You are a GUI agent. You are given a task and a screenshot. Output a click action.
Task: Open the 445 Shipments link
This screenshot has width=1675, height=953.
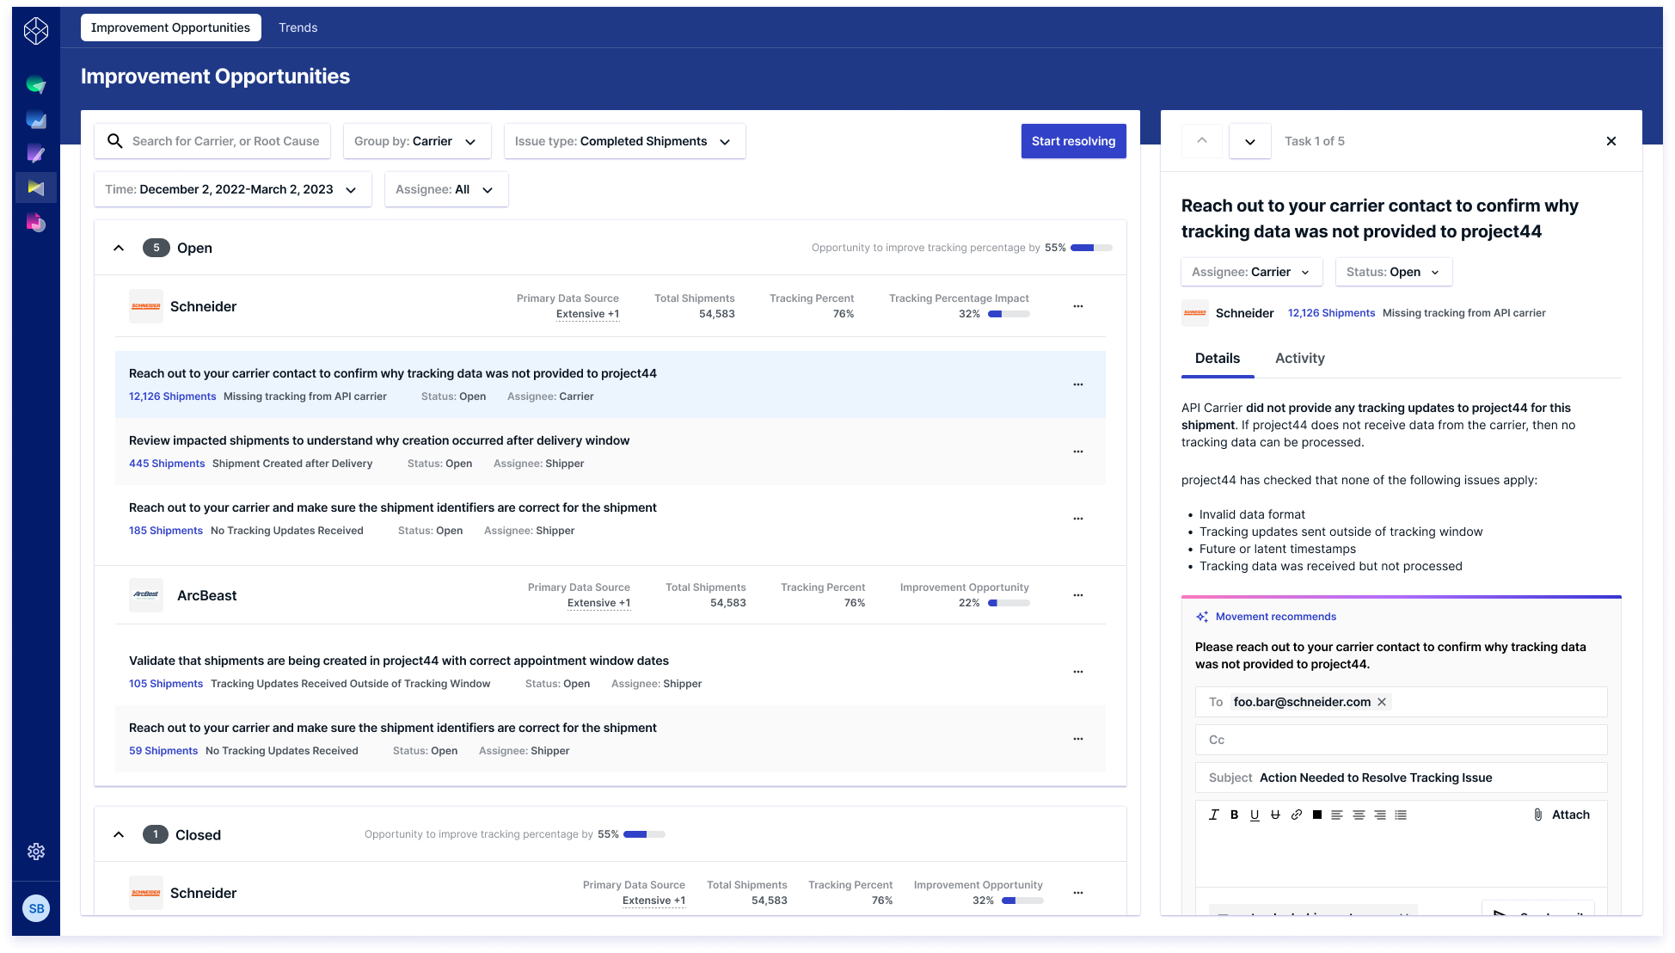coord(167,463)
